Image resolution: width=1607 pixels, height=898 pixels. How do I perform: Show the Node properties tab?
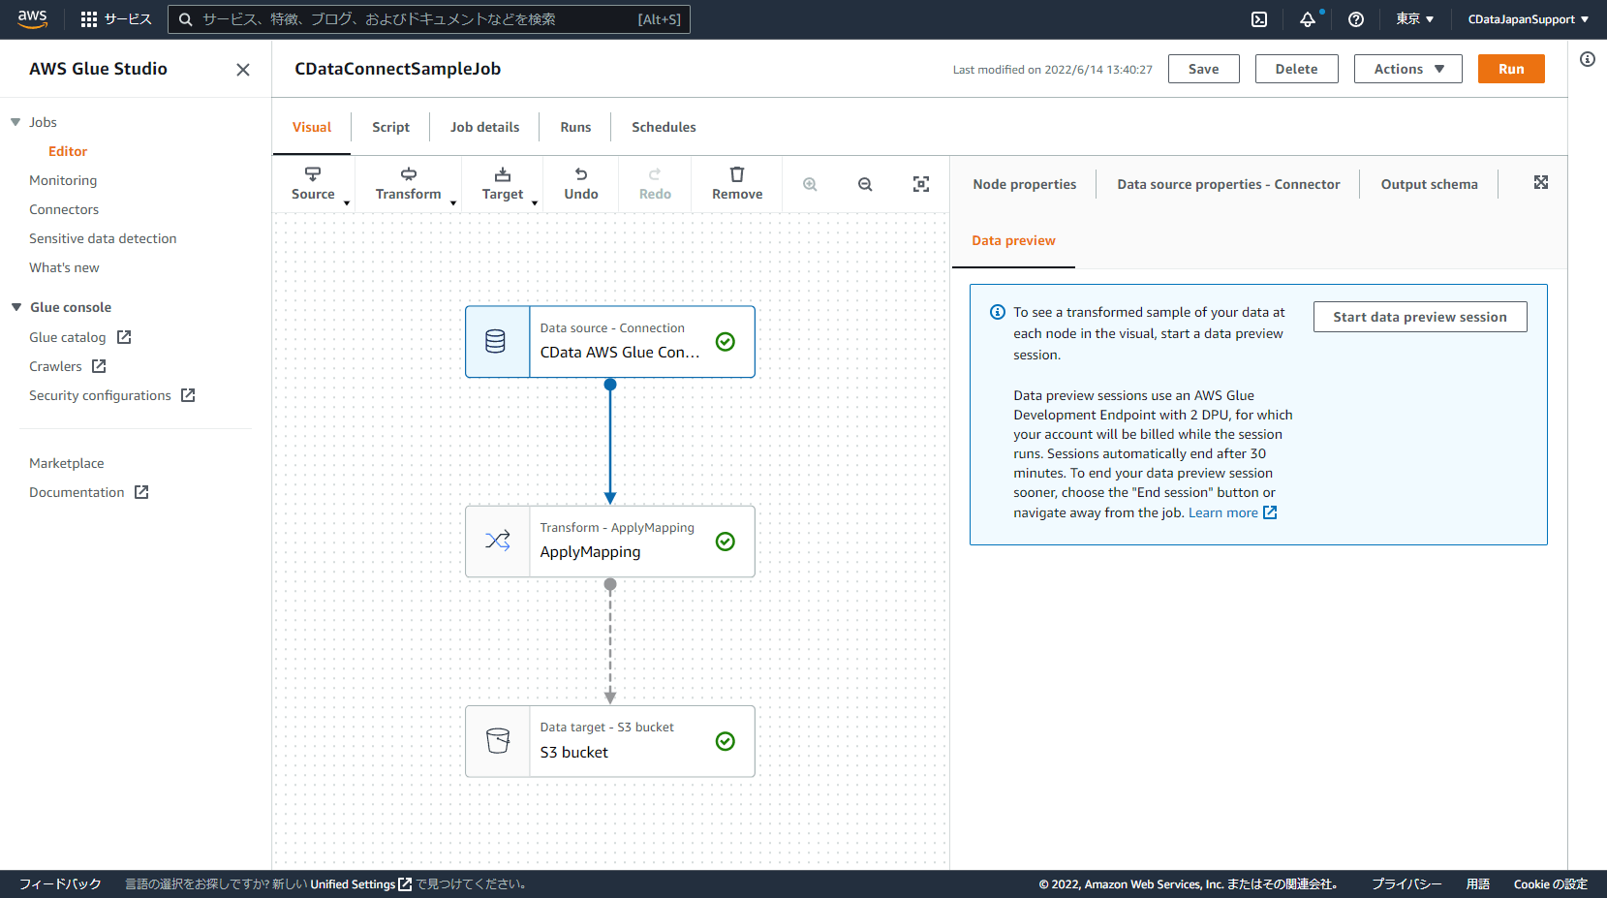pyautogui.click(x=1025, y=184)
